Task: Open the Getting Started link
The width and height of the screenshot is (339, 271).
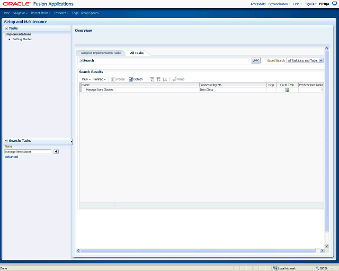Action: point(22,39)
